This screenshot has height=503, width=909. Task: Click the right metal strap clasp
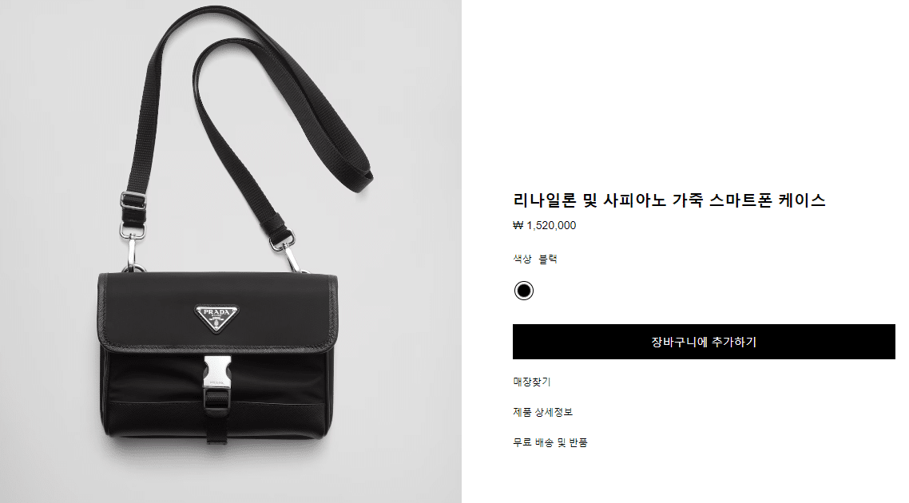click(x=288, y=249)
